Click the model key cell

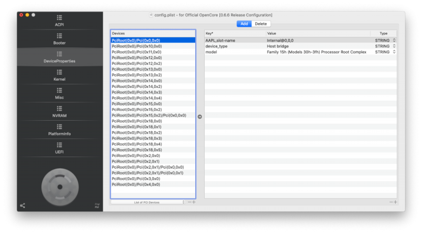(x=235, y=52)
